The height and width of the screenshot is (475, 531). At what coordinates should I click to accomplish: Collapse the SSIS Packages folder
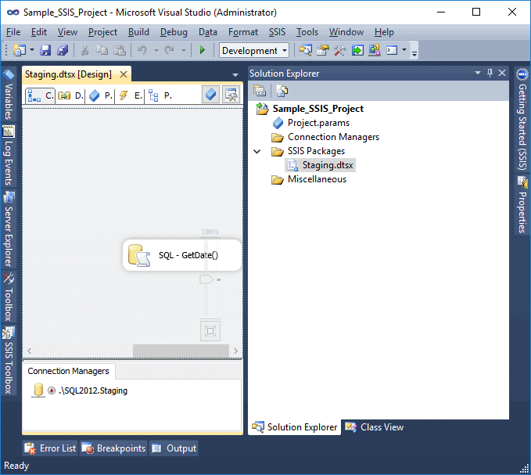[x=257, y=151]
